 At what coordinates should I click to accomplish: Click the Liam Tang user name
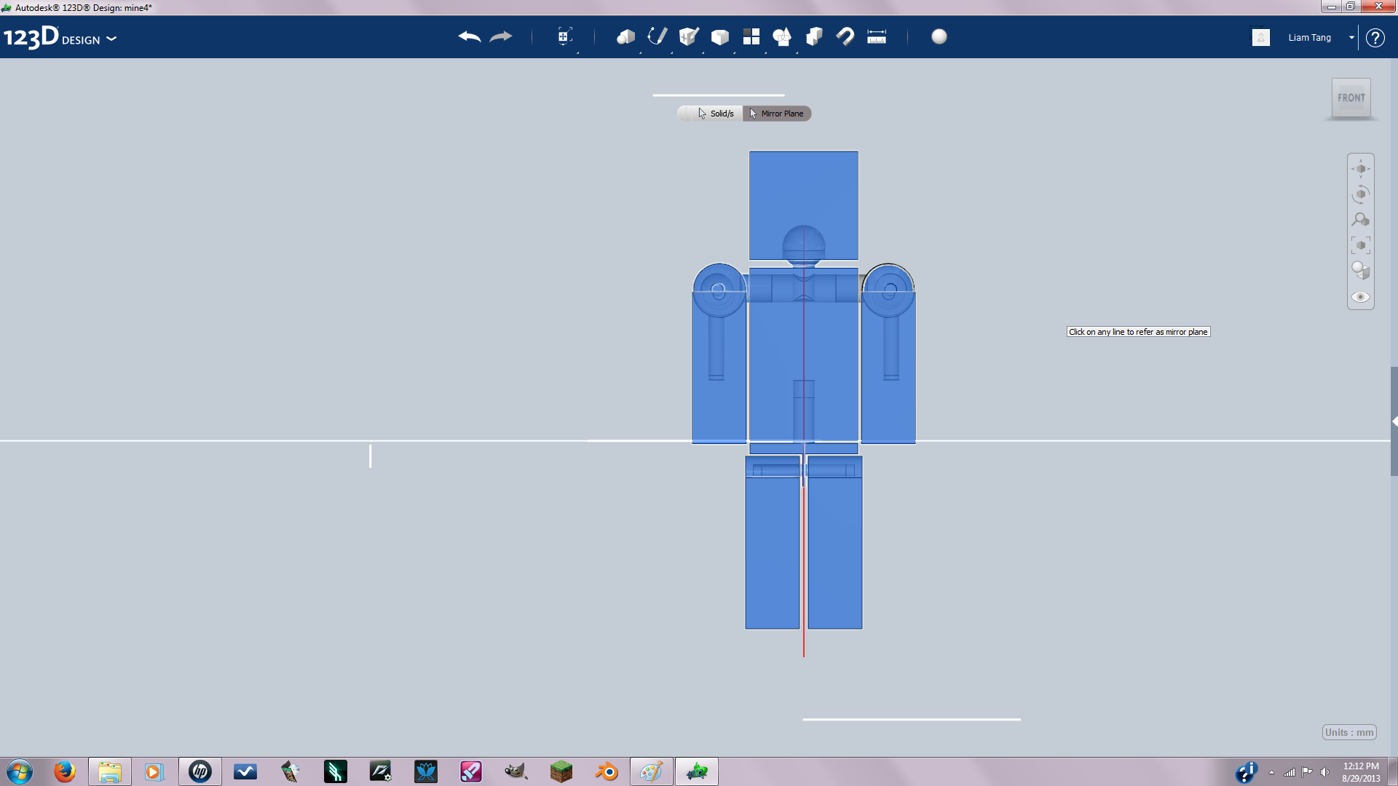coord(1309,38)
